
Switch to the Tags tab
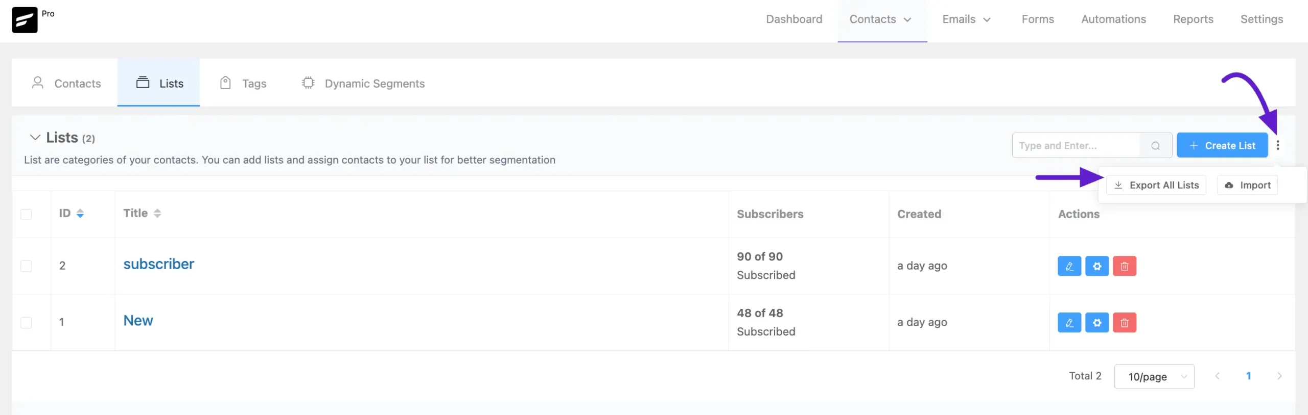pos(243,83)
